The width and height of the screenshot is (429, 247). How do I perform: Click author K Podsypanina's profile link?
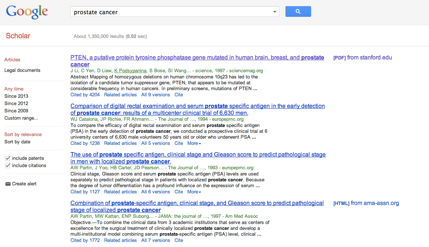130,70
